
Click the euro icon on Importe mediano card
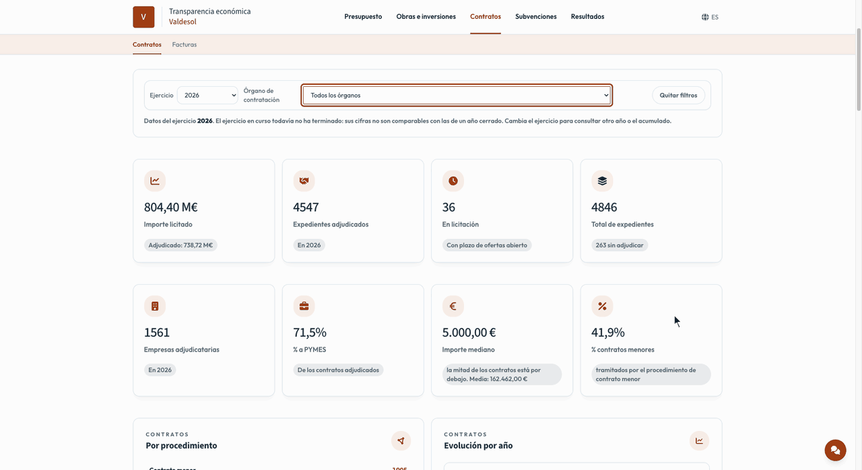[x=453, y=306]
